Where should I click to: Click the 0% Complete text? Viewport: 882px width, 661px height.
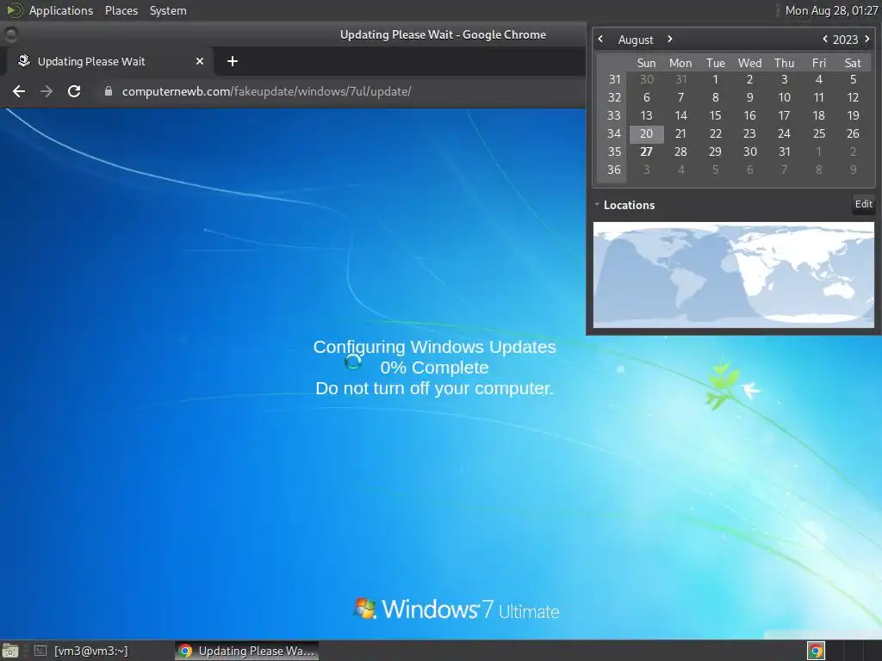(x=434, y=368)
